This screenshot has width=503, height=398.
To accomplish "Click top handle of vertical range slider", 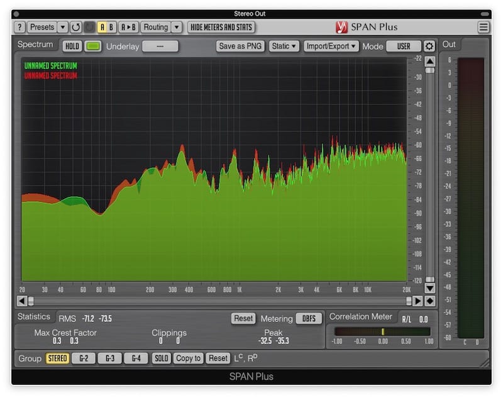I will click(x=430, y=70).
